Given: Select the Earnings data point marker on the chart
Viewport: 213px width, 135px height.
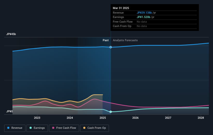Looking at the screenshot, I should click(111, 112).
